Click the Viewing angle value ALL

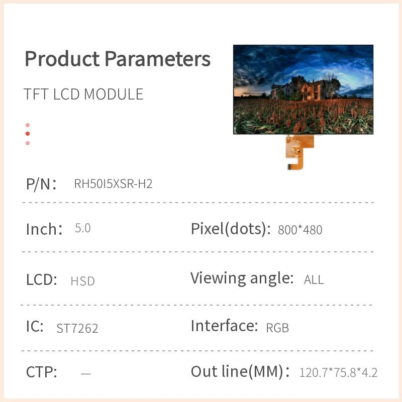pyautogui.click(x=314, y=280)
